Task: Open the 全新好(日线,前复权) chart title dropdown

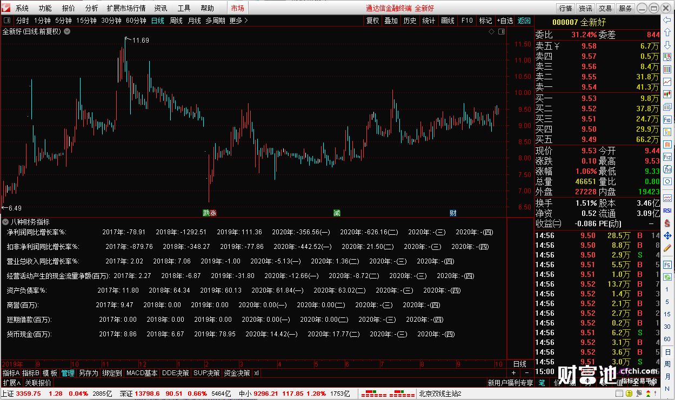Action: point(67,31)
